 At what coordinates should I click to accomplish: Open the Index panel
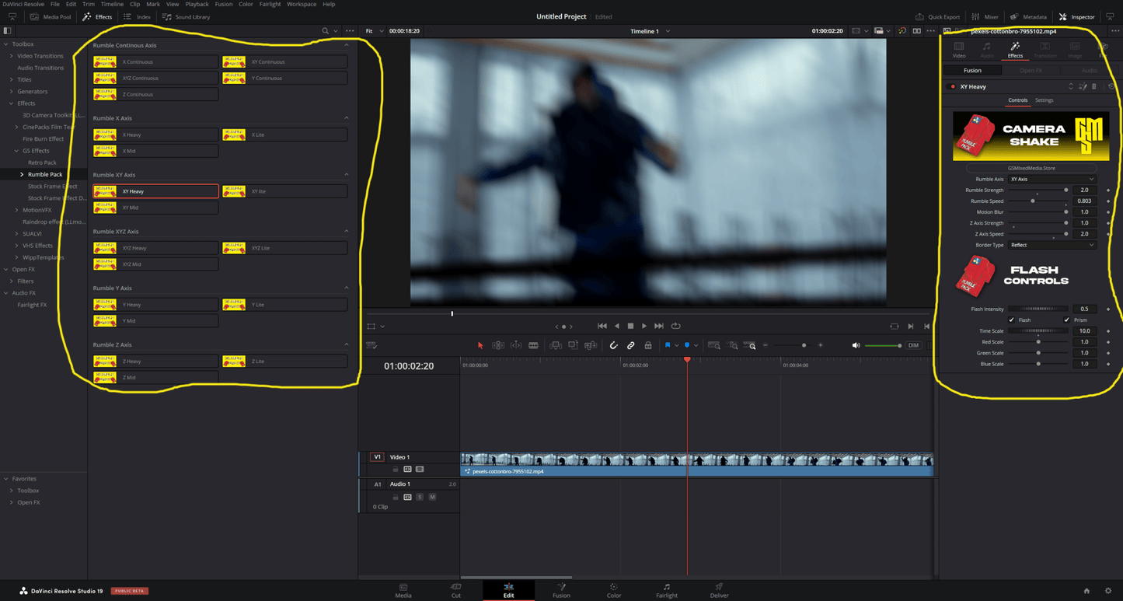(x=144, y=16)
